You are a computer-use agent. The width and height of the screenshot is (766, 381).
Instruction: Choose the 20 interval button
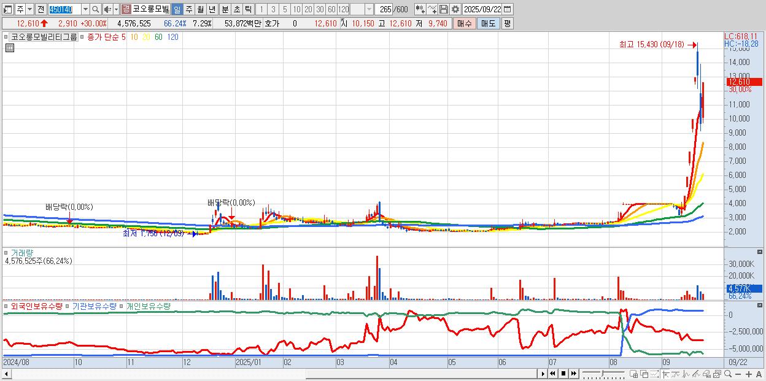[308, 9]
